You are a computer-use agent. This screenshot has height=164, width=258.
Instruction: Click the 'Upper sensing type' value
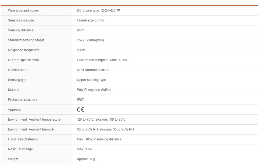(91, 80)
